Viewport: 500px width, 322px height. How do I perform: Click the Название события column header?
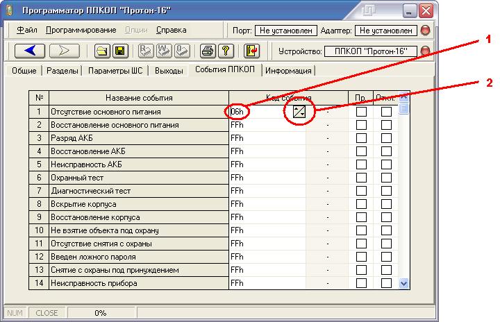pyautogui.click(x=139, y=98)
